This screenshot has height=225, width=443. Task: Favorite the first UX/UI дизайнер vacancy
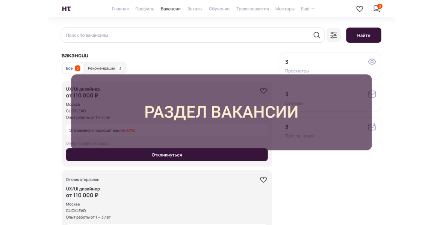[x=263, y=91]
